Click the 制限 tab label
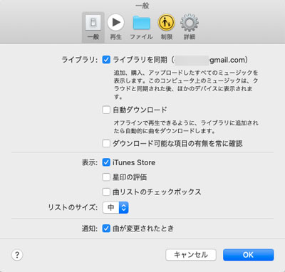Image resolution: width=285 pixels, height=272 pixels. (167, 37)
